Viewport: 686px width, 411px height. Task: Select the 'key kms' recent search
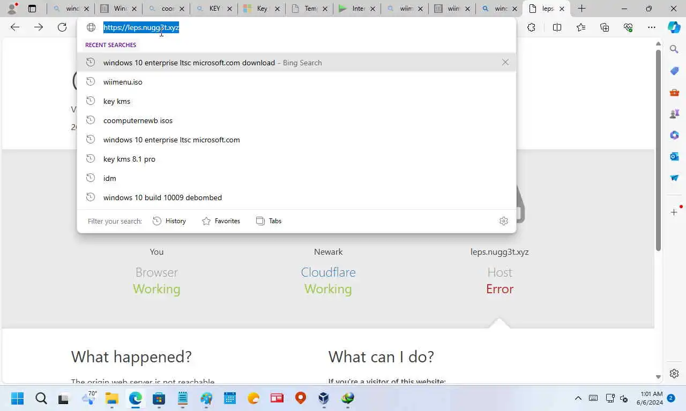click(x=296, y=101)
